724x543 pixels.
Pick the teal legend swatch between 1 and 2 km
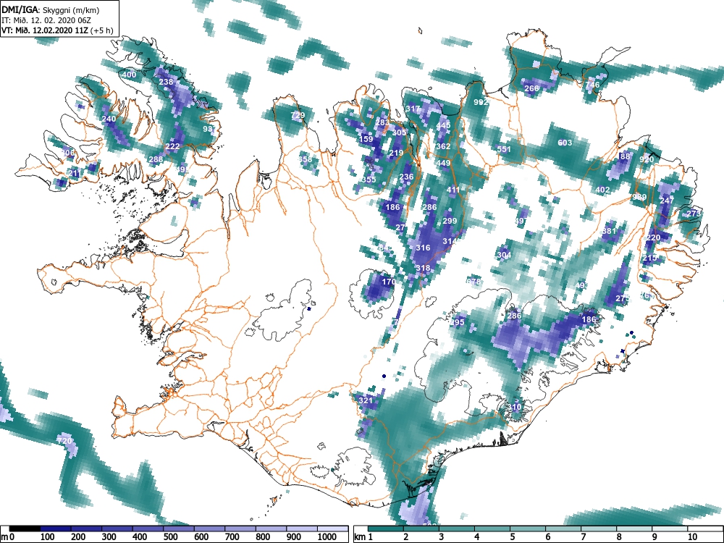pos(386,529)
